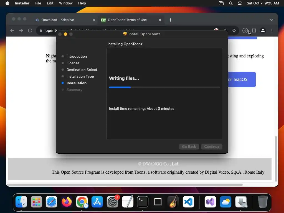Click the Stage Manager menu bar icon
Viewport: 284px width, 213px height.
[x=221, y=3]
